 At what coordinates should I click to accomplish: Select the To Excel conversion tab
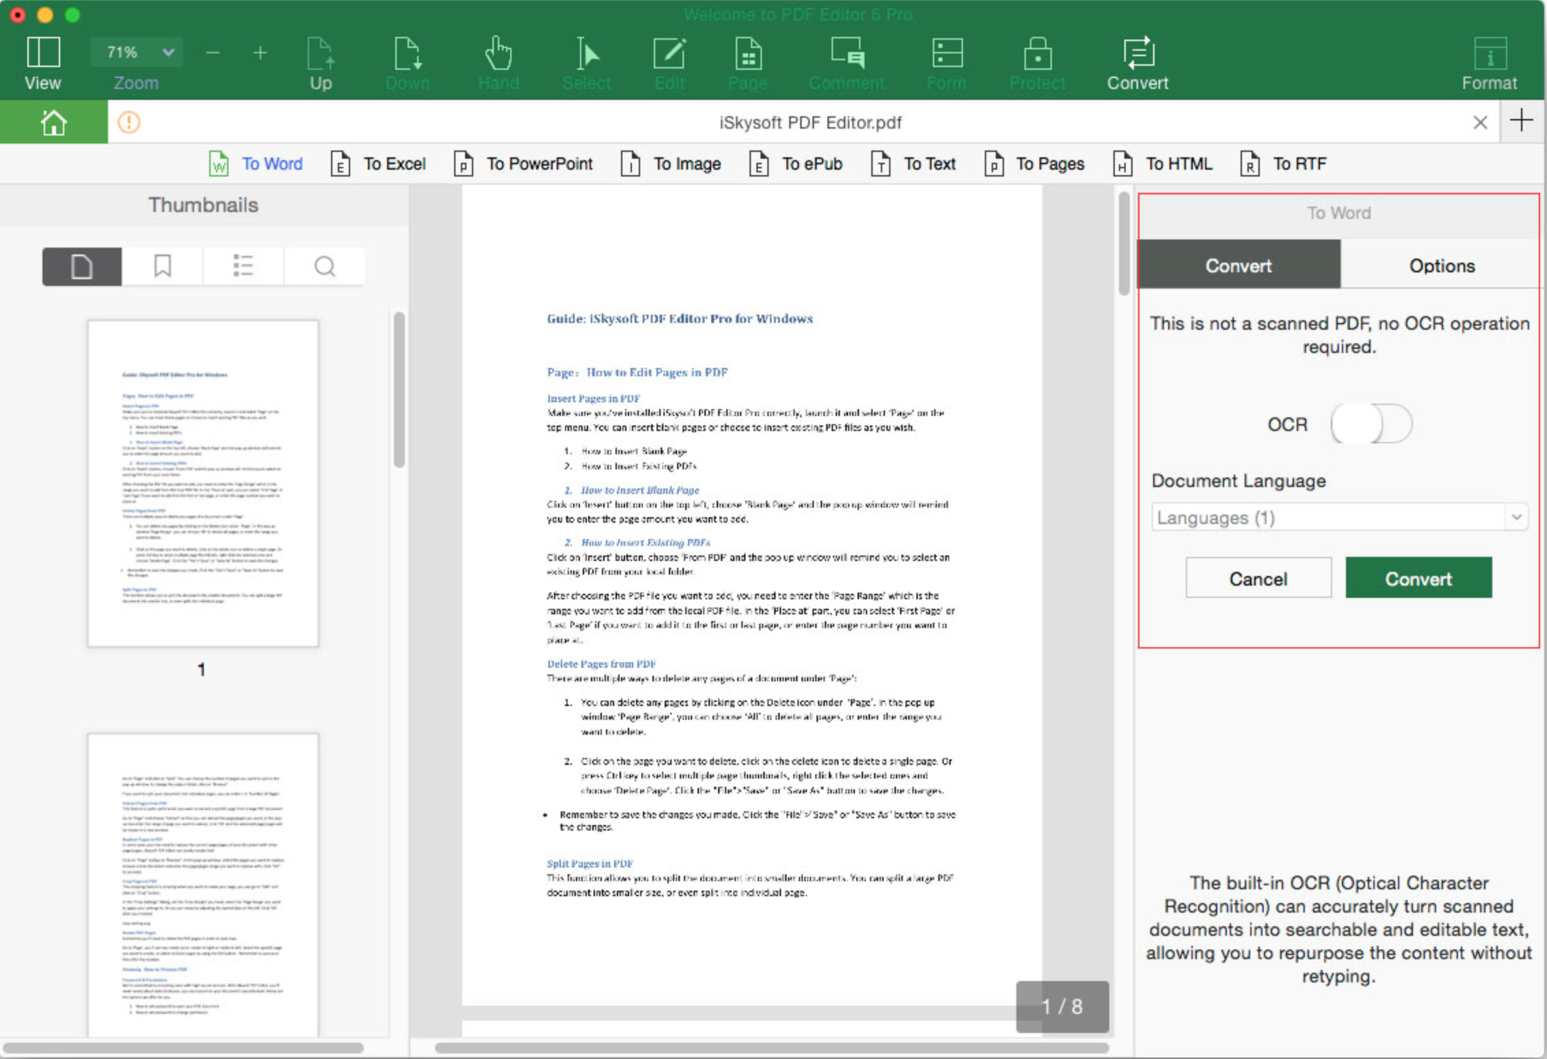pyautogui.click(x=378, y=164)
